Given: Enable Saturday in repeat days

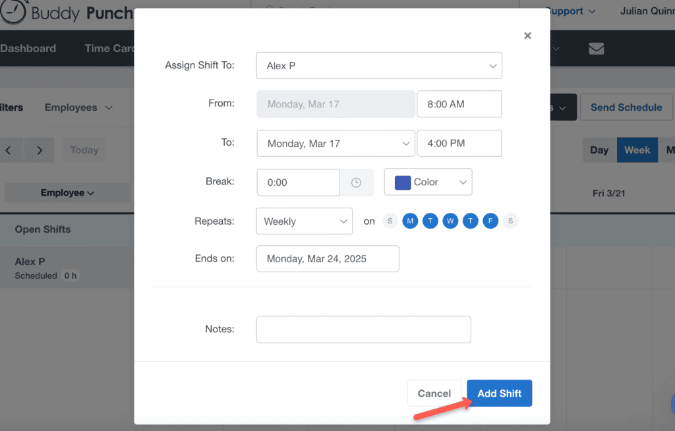Looking at the screenshot, I should [510, 221].
